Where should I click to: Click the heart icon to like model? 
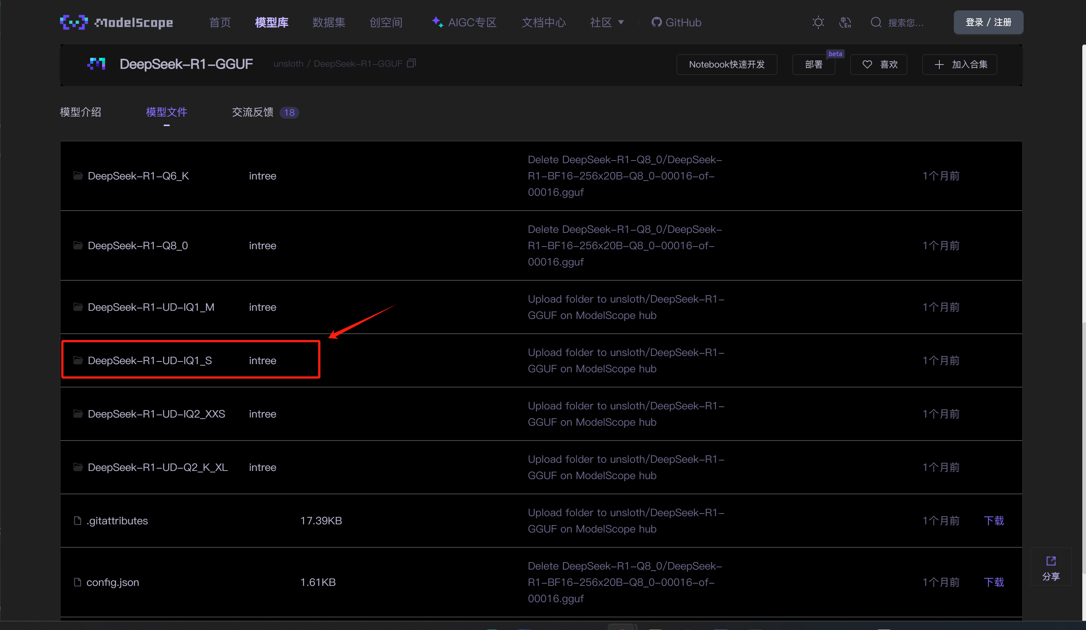point(867,65)
